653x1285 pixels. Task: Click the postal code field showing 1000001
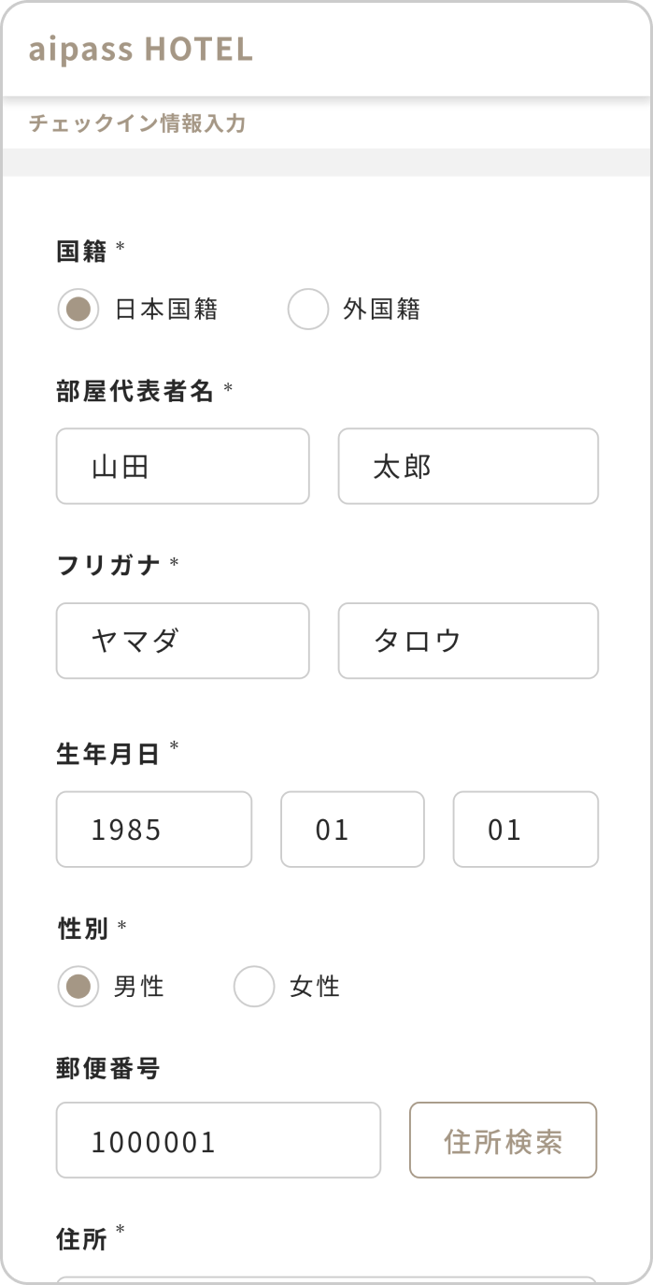click(218, 1140)
